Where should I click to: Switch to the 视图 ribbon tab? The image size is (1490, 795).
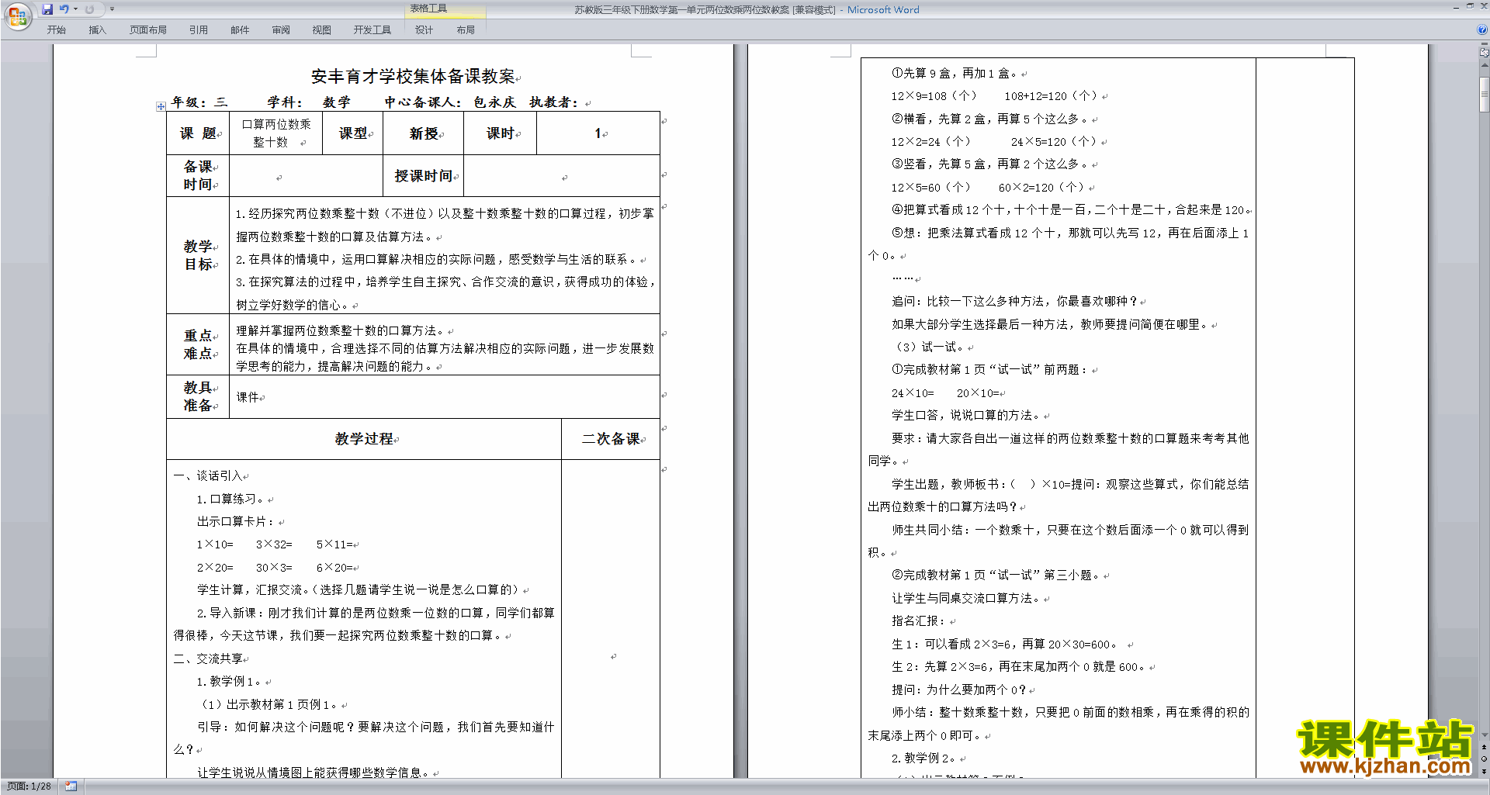321,29
